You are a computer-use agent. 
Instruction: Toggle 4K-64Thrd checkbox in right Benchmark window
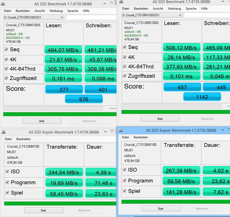click(125, 66)
